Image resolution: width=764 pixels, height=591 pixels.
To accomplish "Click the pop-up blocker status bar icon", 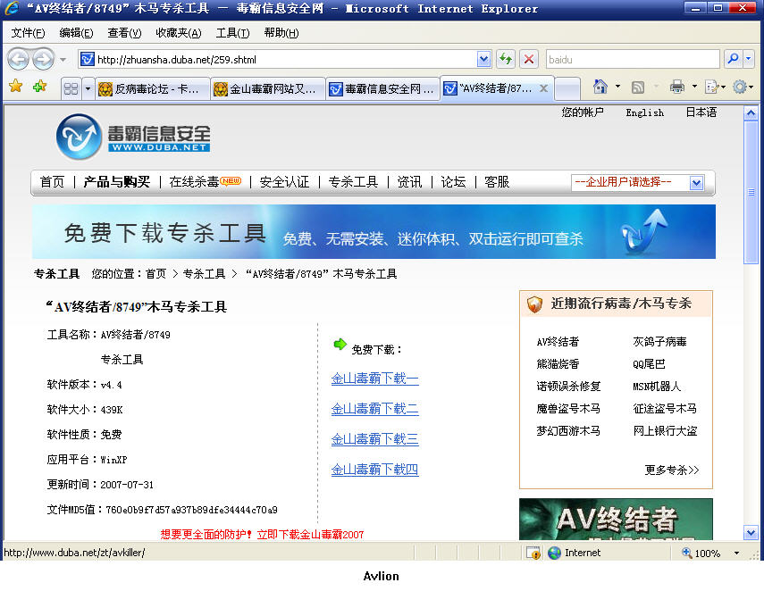I will pyautogui.click(x=533, y=553).
